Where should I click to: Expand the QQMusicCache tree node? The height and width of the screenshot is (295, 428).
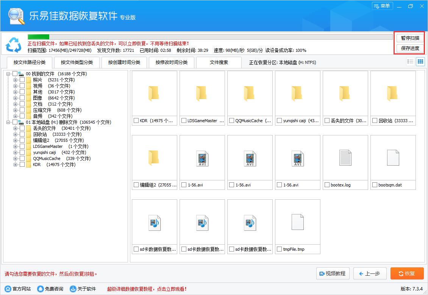pyautogui.click(x=16, y=158)
